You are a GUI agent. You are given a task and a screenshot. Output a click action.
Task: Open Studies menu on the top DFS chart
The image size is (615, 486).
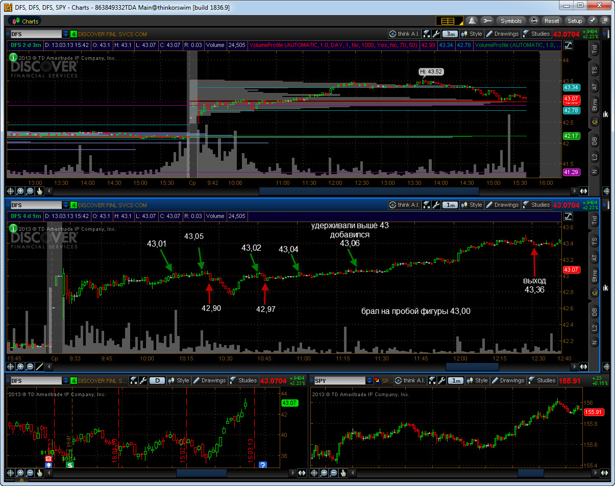click(x=536, y=34)
